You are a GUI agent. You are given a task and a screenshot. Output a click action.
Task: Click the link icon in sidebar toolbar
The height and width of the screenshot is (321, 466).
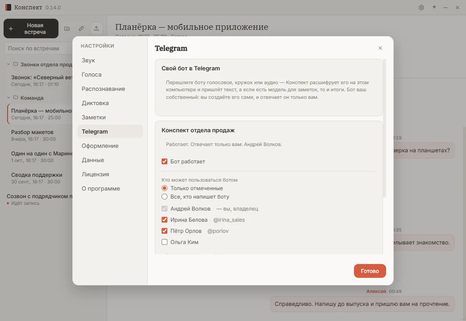pos(81,28)
